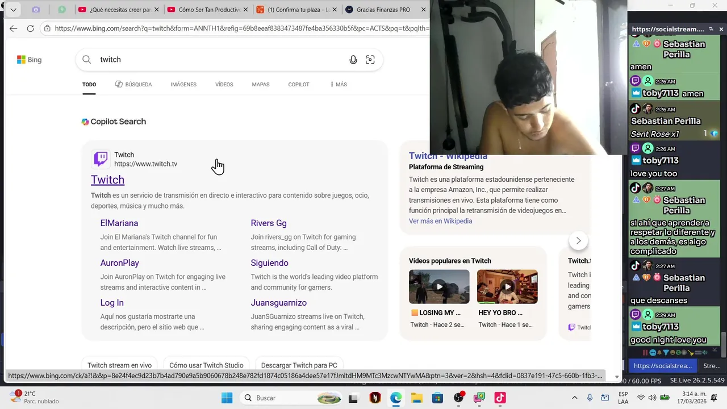Switch to '¿Qué necesitas creer' YouTube tab
This screenshot has height=409, width=727.
tap(115, 10)
